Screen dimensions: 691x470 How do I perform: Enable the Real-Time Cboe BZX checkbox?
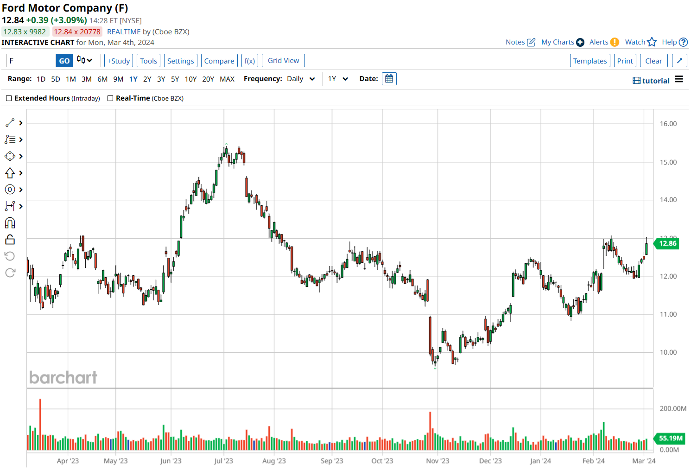click(110, 98)
